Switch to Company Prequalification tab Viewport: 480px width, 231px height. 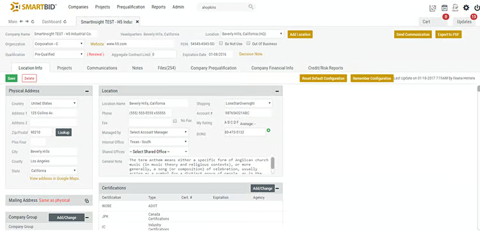coord(213,68)
